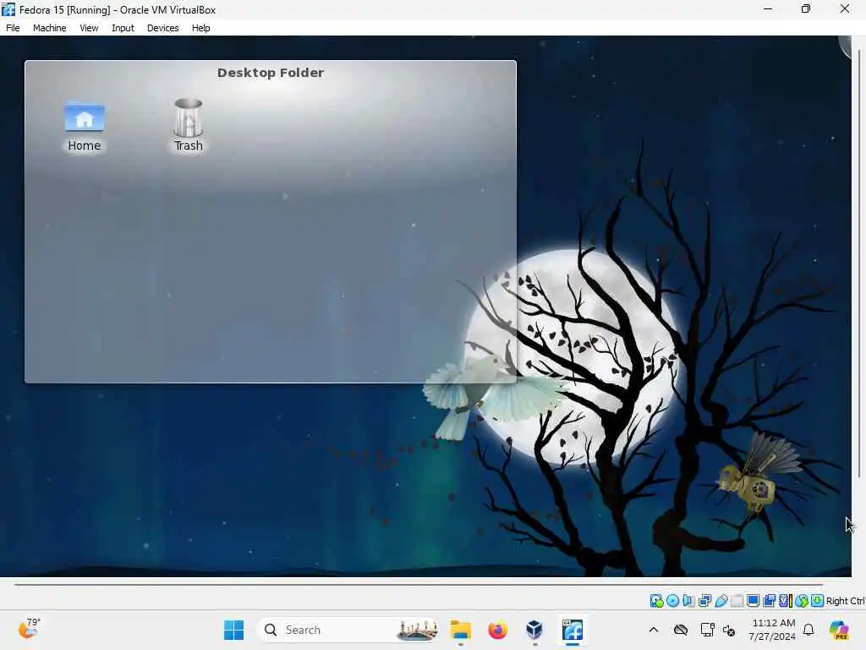
Task: Open the Windows Start menu
Action: (233, 630)
